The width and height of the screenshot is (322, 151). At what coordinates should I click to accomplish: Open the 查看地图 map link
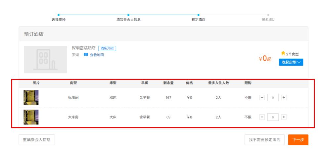click(x=97, y=55)
